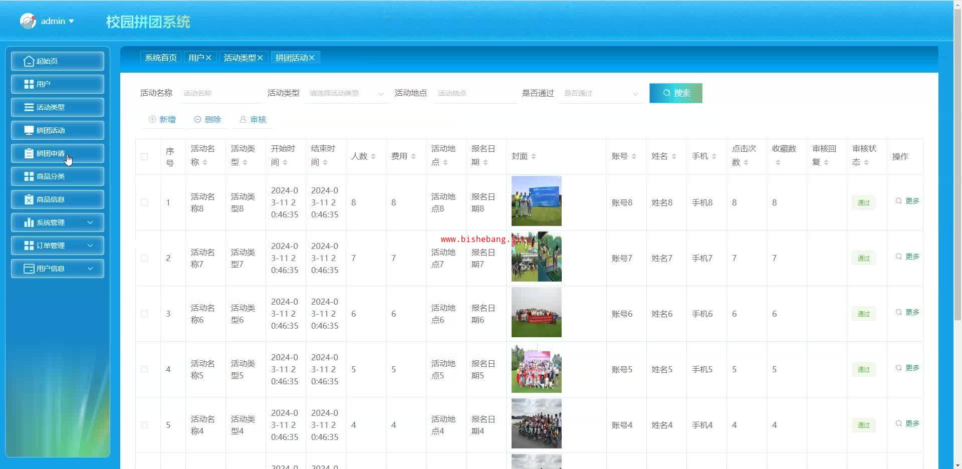The image size is (962, 469).
Task: Open 商品信息 clipboard icon in sidebar
Action: tap(29, 199)
